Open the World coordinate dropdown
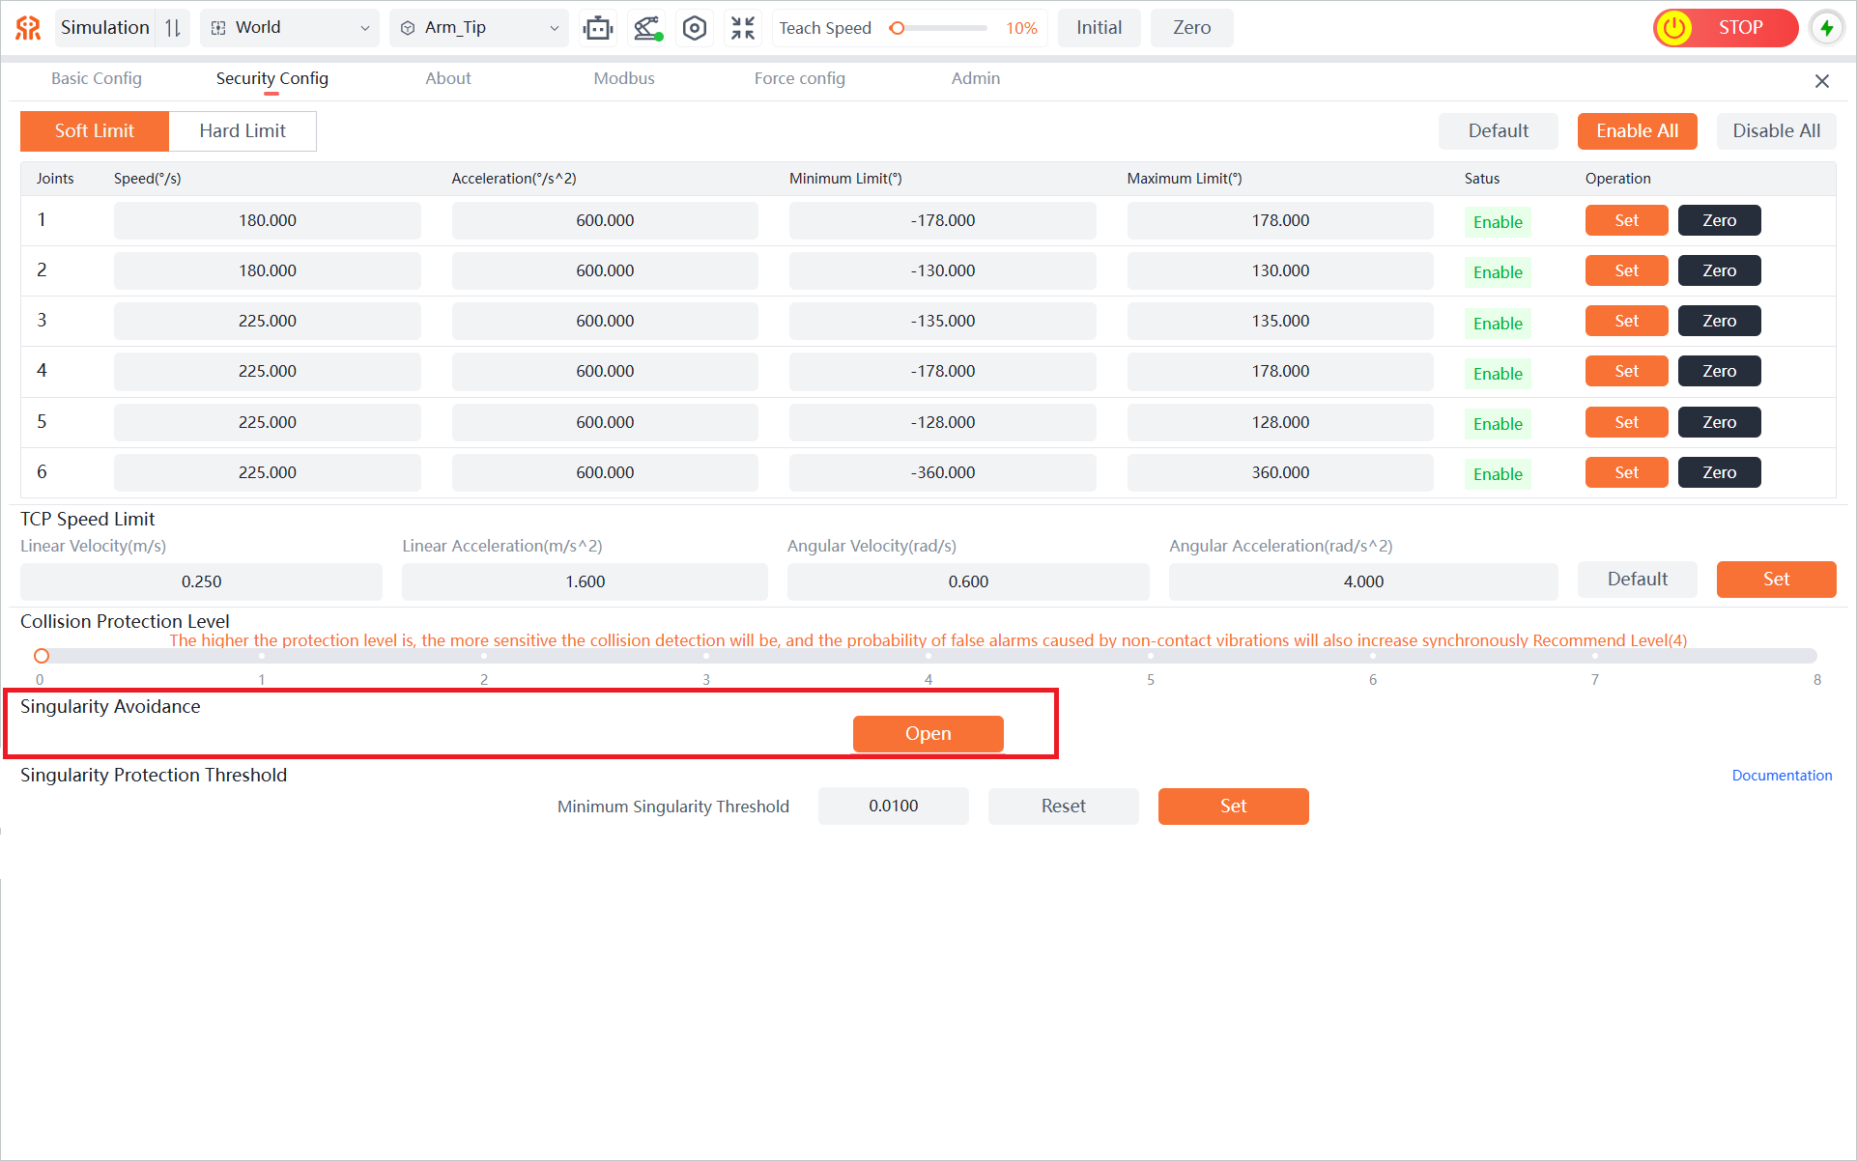 [x=291, y=28]
